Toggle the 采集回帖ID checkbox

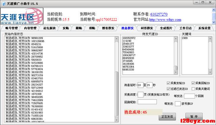(193, 83)
